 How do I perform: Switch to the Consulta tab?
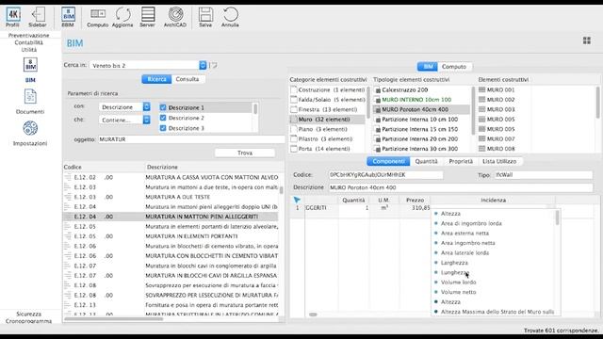point(187,79)
